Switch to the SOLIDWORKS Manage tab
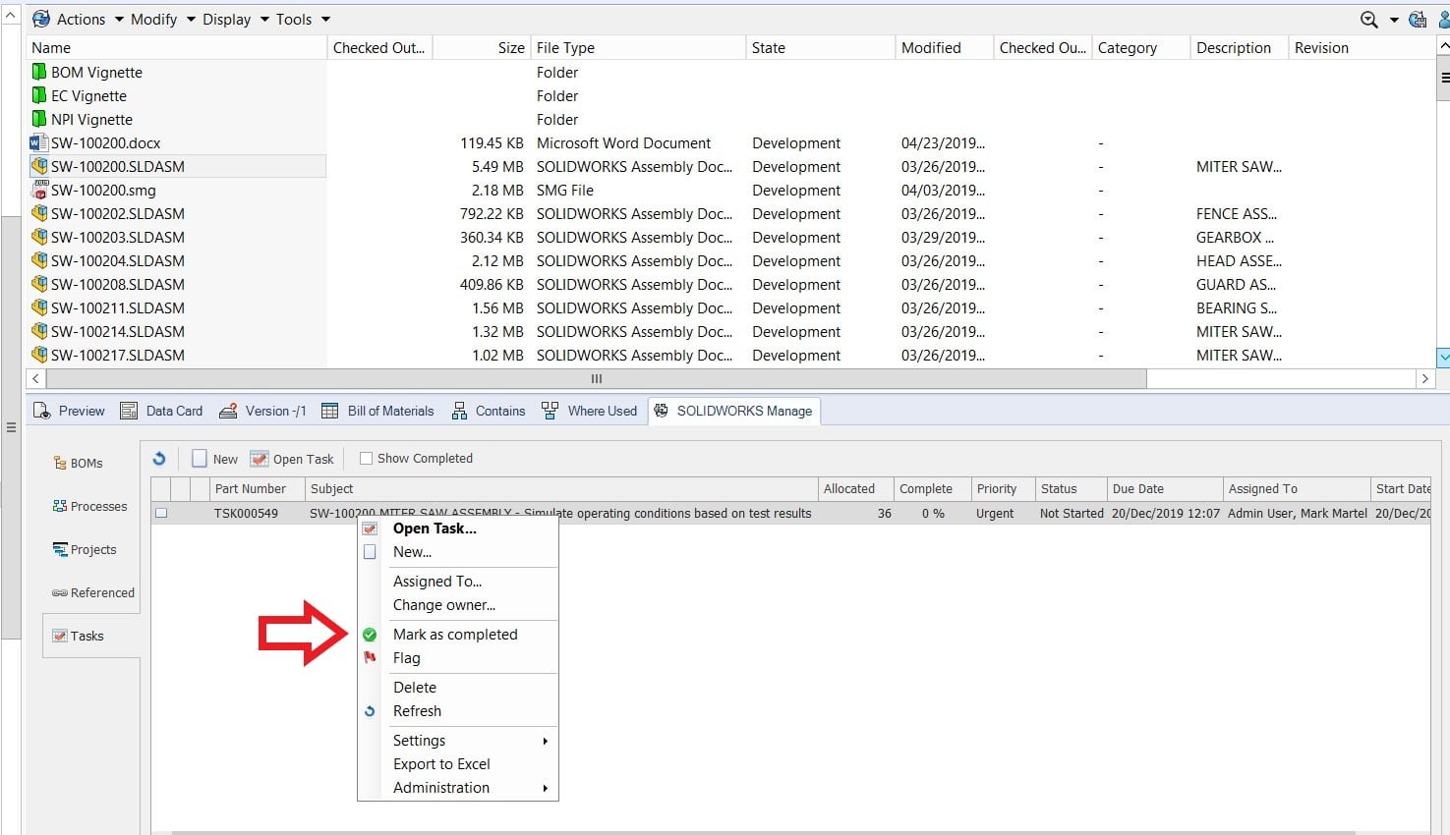This screenshot has width=1450, height=835. click(x=733, y=411)
